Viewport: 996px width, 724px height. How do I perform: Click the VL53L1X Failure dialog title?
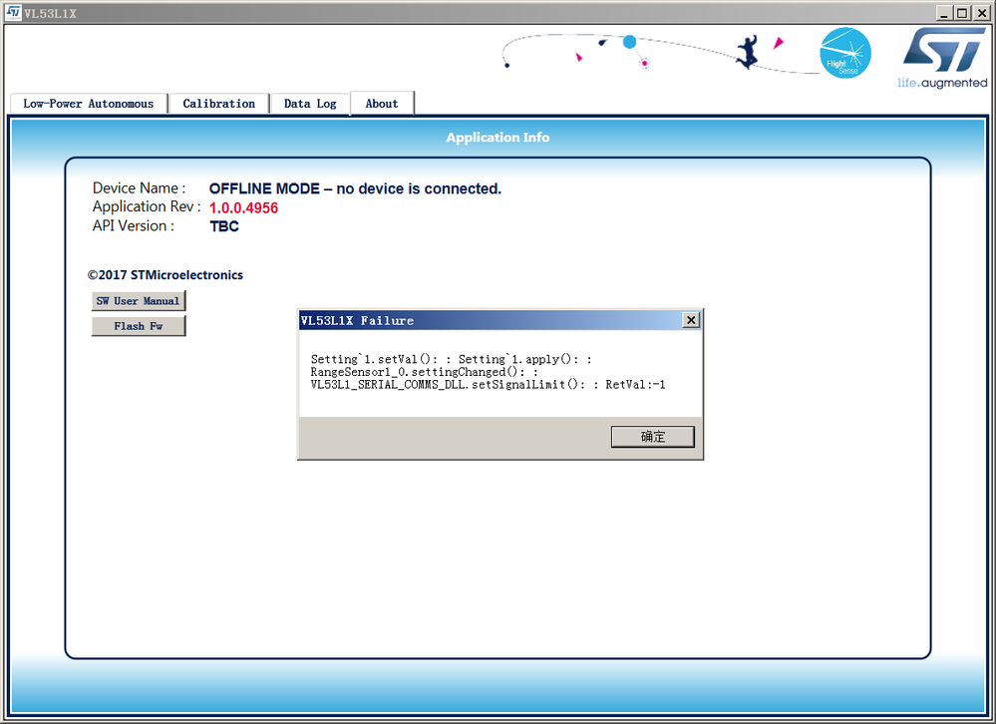coord(357,321)
